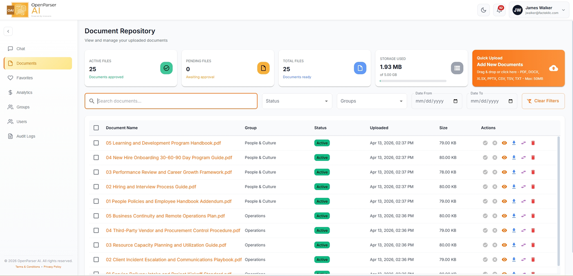Open the Groups filter dropdown

(372, 101)
